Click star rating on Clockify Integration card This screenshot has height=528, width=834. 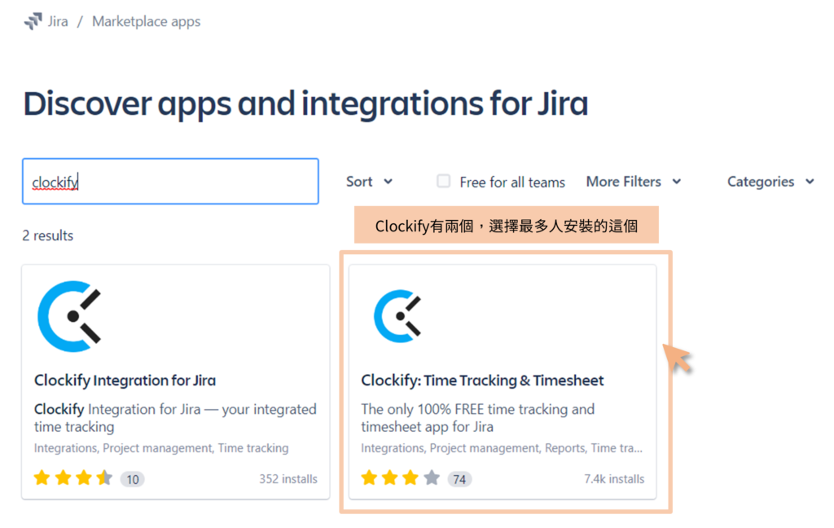tap(72, 478)
